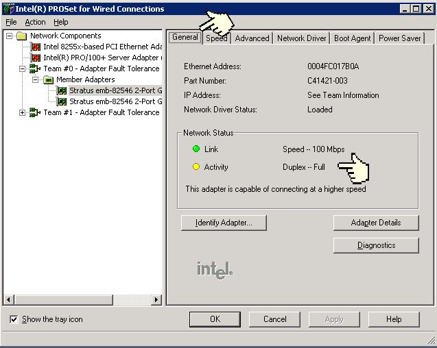
Task: Click the Member Adapters folder icon
Action: click(x=48, y=80)
